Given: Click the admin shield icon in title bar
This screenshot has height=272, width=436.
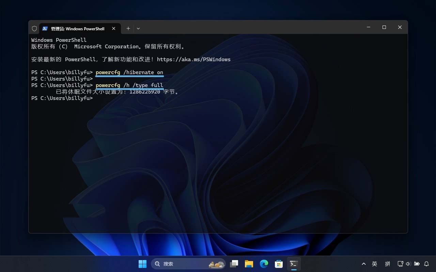Looking at the screenshot, I should click(34, 29).
